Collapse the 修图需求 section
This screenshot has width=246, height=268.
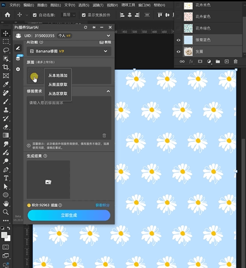108,91
